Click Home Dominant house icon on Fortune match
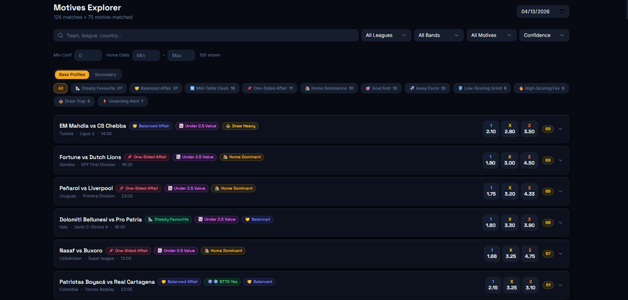 point(225,157)
